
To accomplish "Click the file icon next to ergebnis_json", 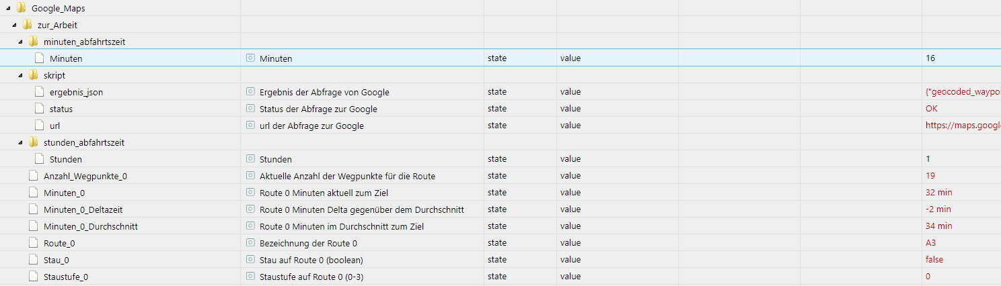I will click(39, 92).
